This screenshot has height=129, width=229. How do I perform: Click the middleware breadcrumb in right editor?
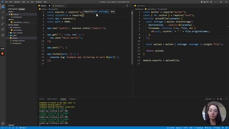(x=139, y=9)
